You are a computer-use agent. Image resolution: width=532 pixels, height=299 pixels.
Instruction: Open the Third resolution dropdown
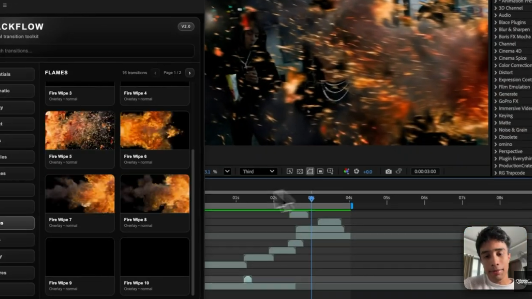click(x=258, y=171)
